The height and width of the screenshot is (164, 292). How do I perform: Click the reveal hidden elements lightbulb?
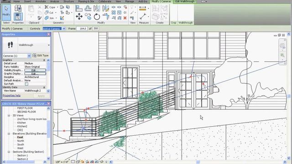coord(106,162)
